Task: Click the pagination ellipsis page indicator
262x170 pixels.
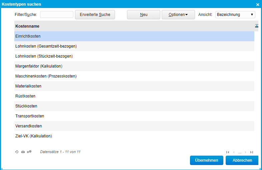Action: (x=240, y=152)
